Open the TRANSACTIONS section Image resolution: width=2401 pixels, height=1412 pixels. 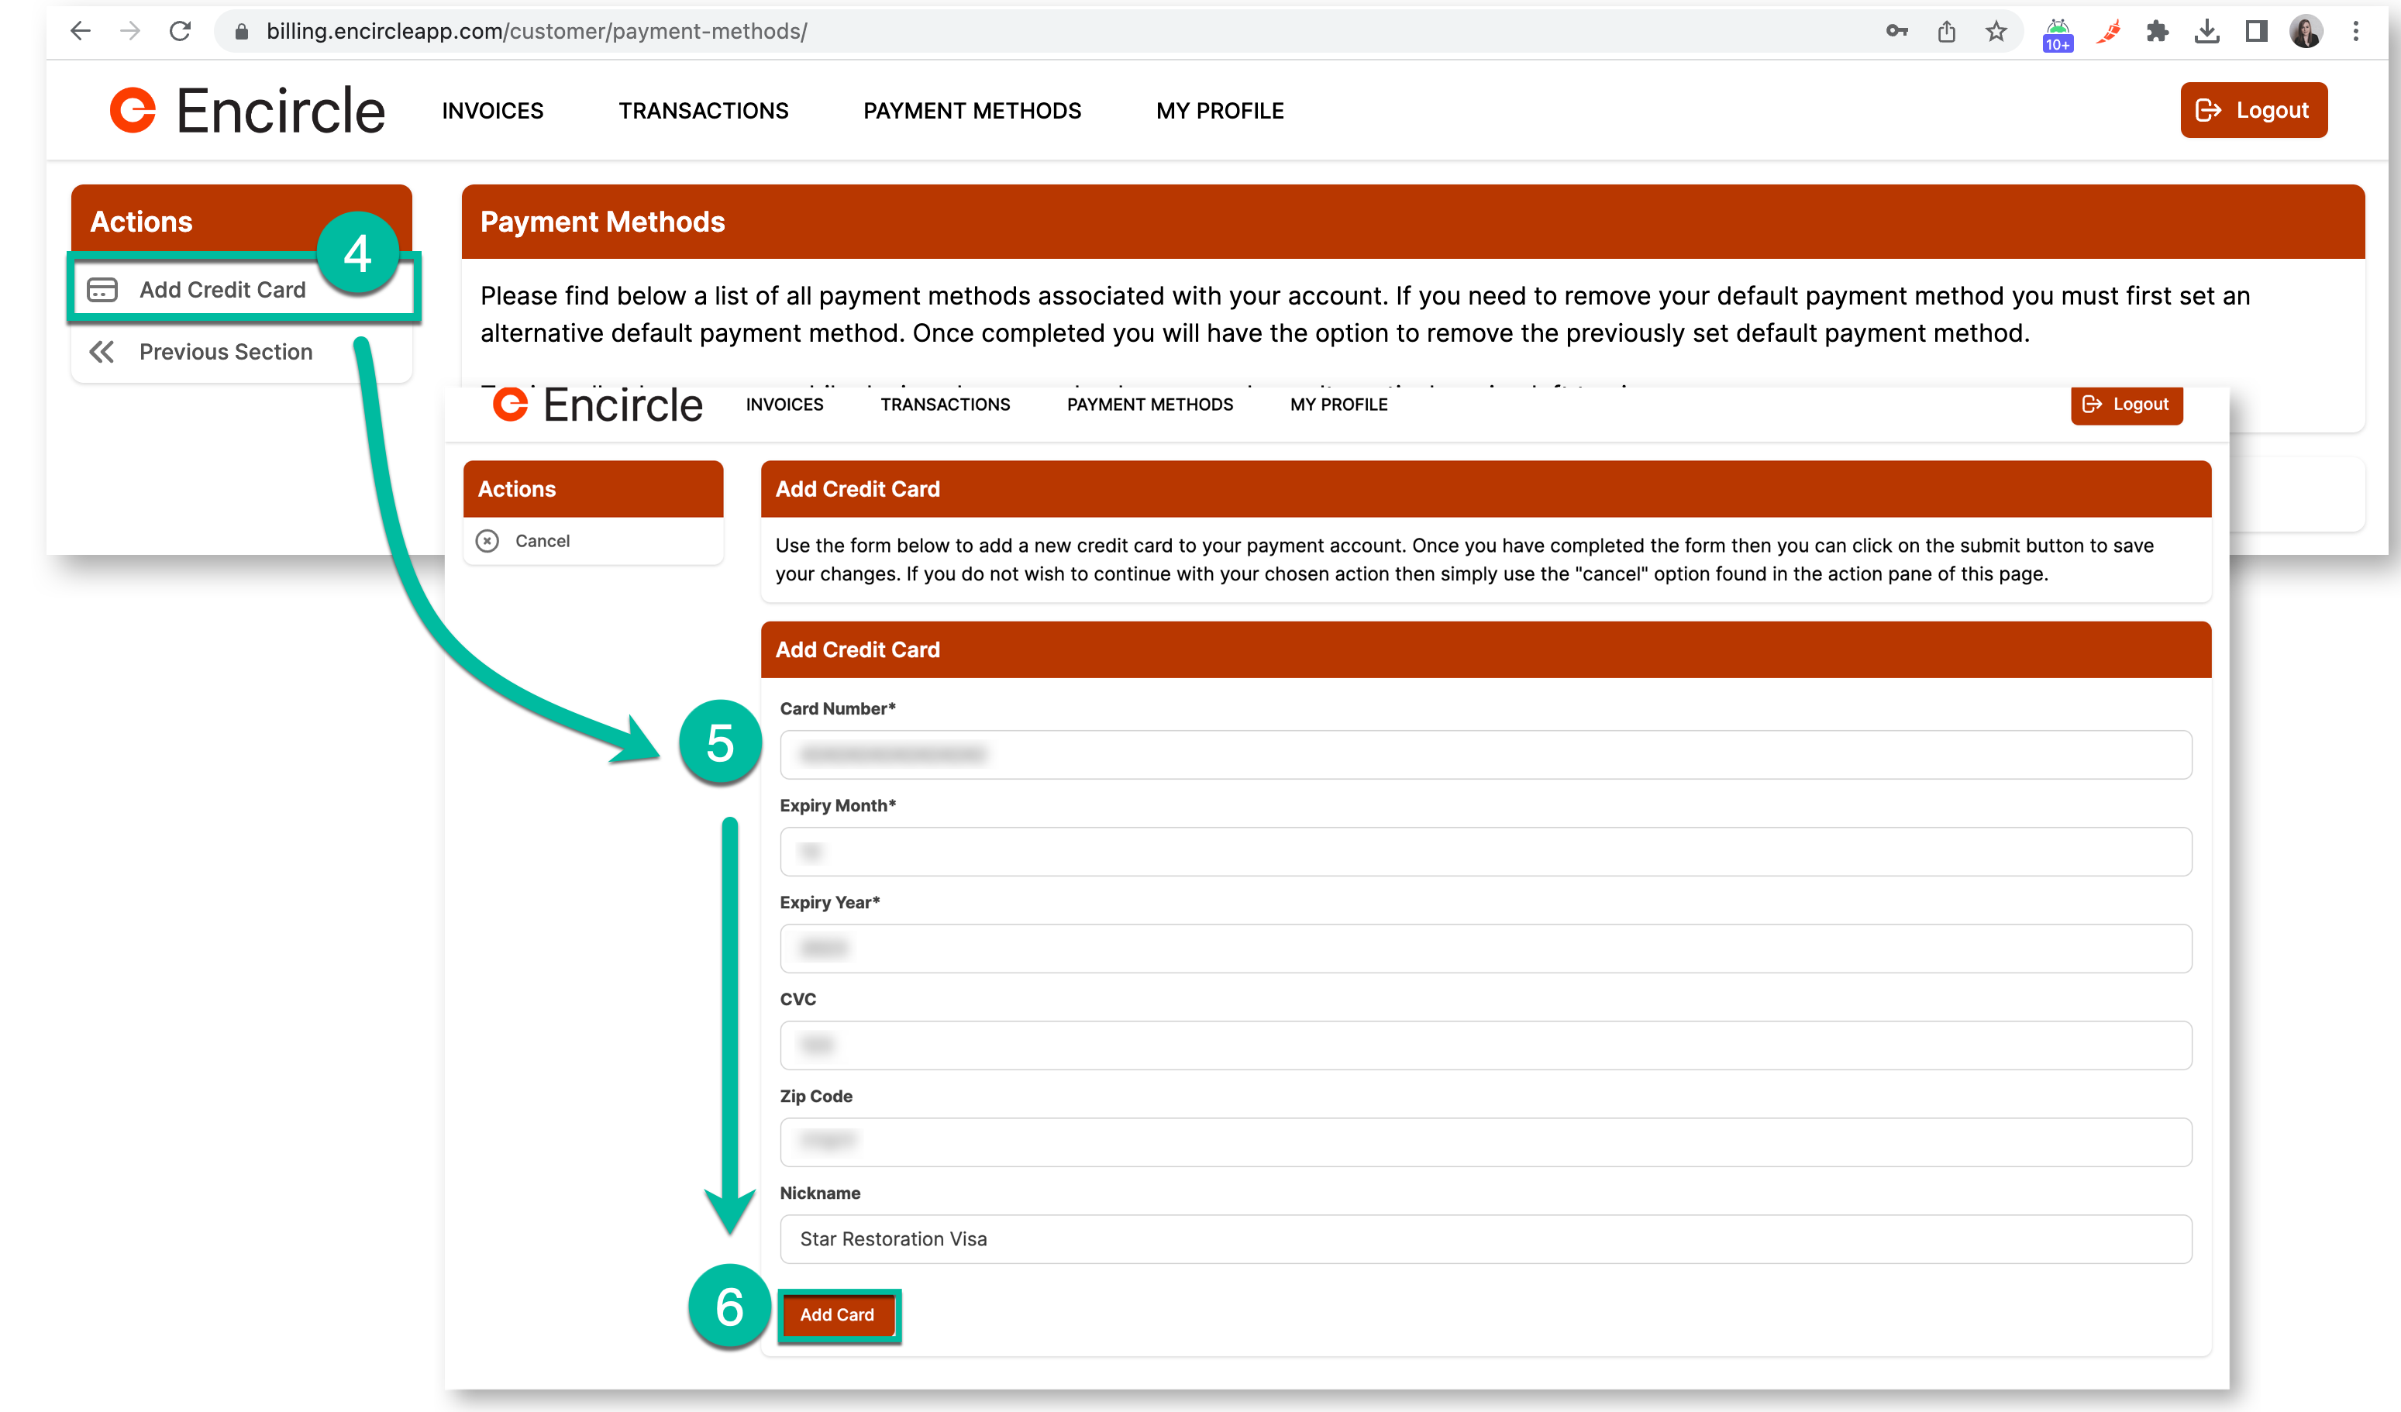[703, 109]
